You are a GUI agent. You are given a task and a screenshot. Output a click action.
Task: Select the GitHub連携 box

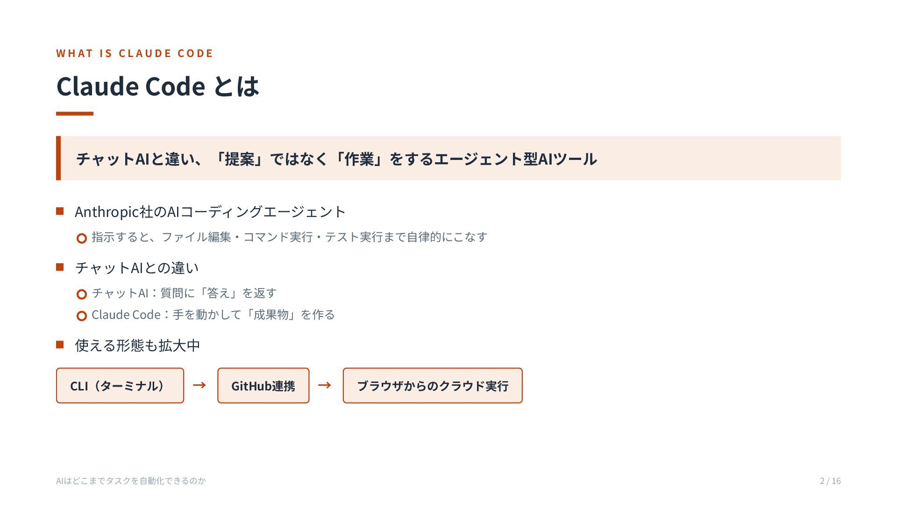click(263, 385)
